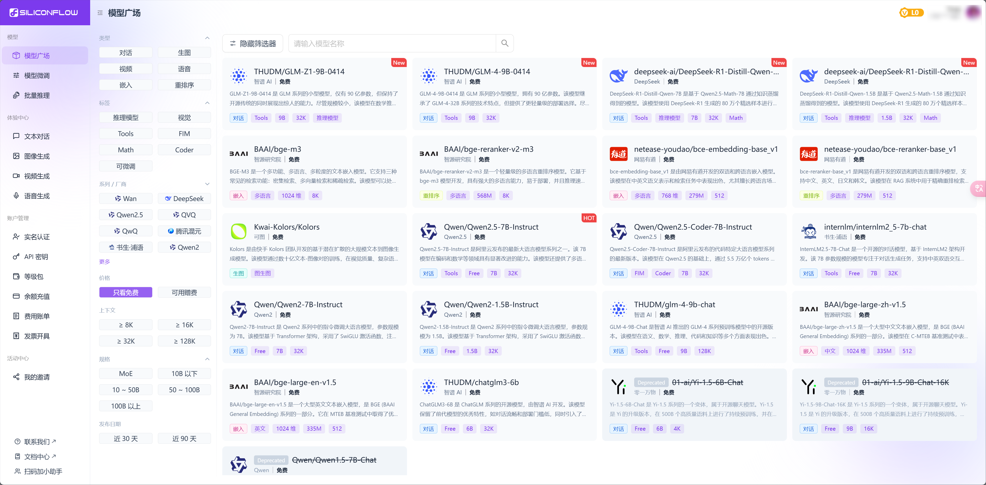
Task: Open 模型微调 in the sidebar
Action: tap(37, 76)
